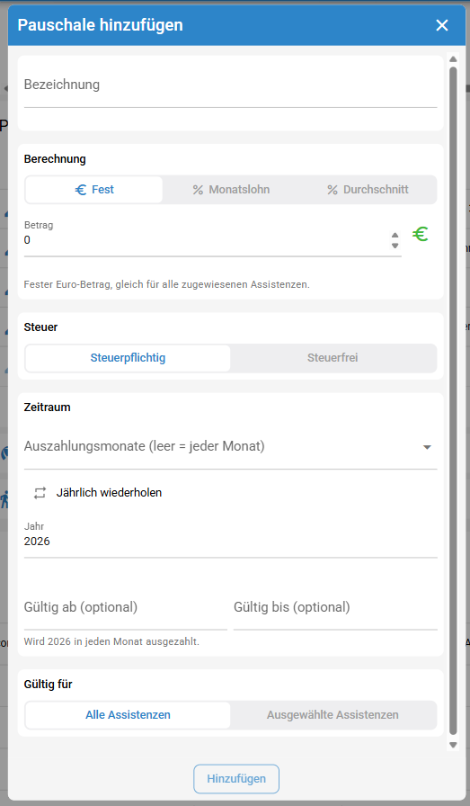Select the Fest calculation option
Viewport: 470px width, 806px height.
pyautogui.click(x=94, y=190)
